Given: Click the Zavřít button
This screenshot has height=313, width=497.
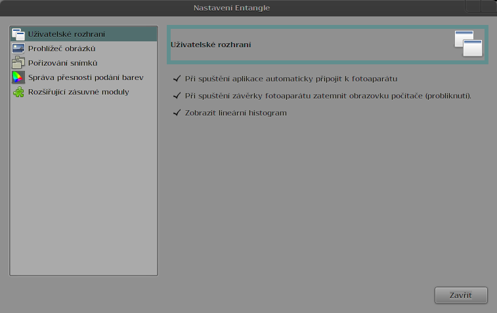Looking at the screenshot, I should click(461, 295).
